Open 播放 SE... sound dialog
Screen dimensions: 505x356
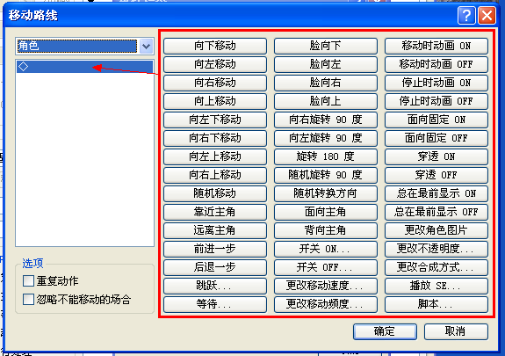tap(436, 286)
